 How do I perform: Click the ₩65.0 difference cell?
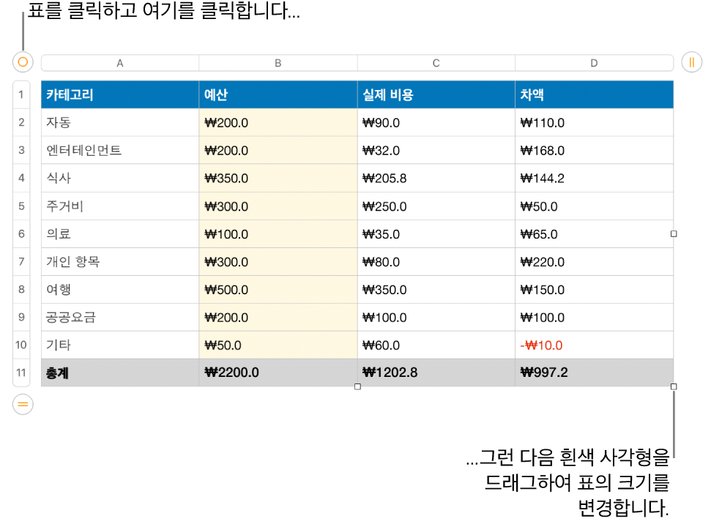point(594,234)
